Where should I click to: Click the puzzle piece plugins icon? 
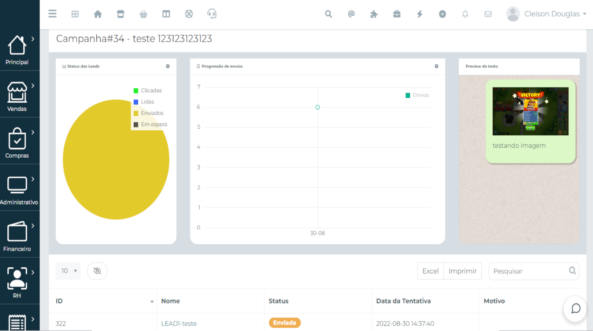point(374,14)
